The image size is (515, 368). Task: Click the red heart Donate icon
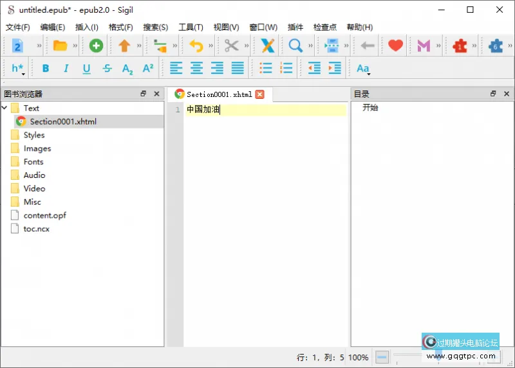395,46
